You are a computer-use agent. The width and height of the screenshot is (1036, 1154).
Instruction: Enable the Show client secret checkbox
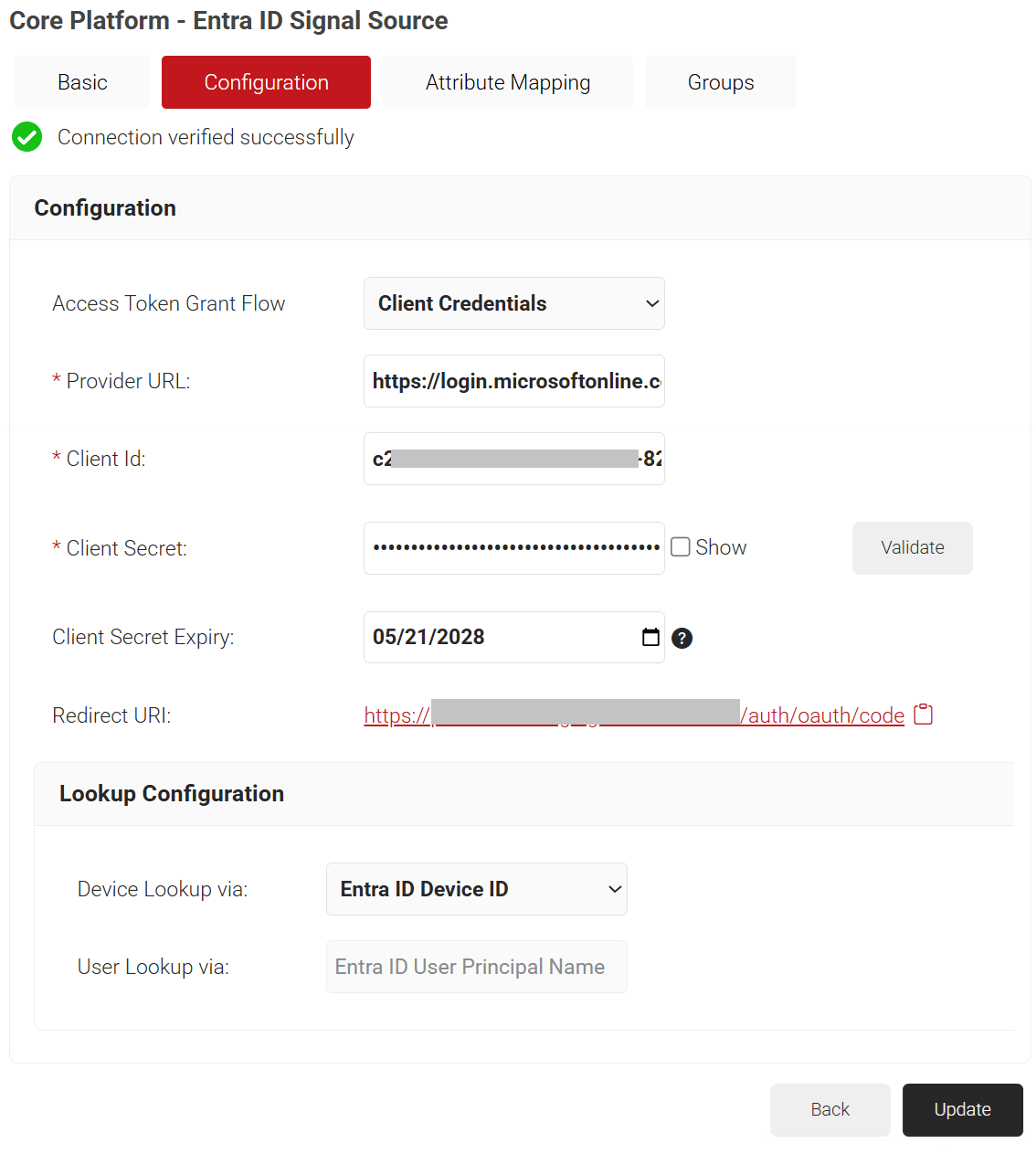click(681, 546)
